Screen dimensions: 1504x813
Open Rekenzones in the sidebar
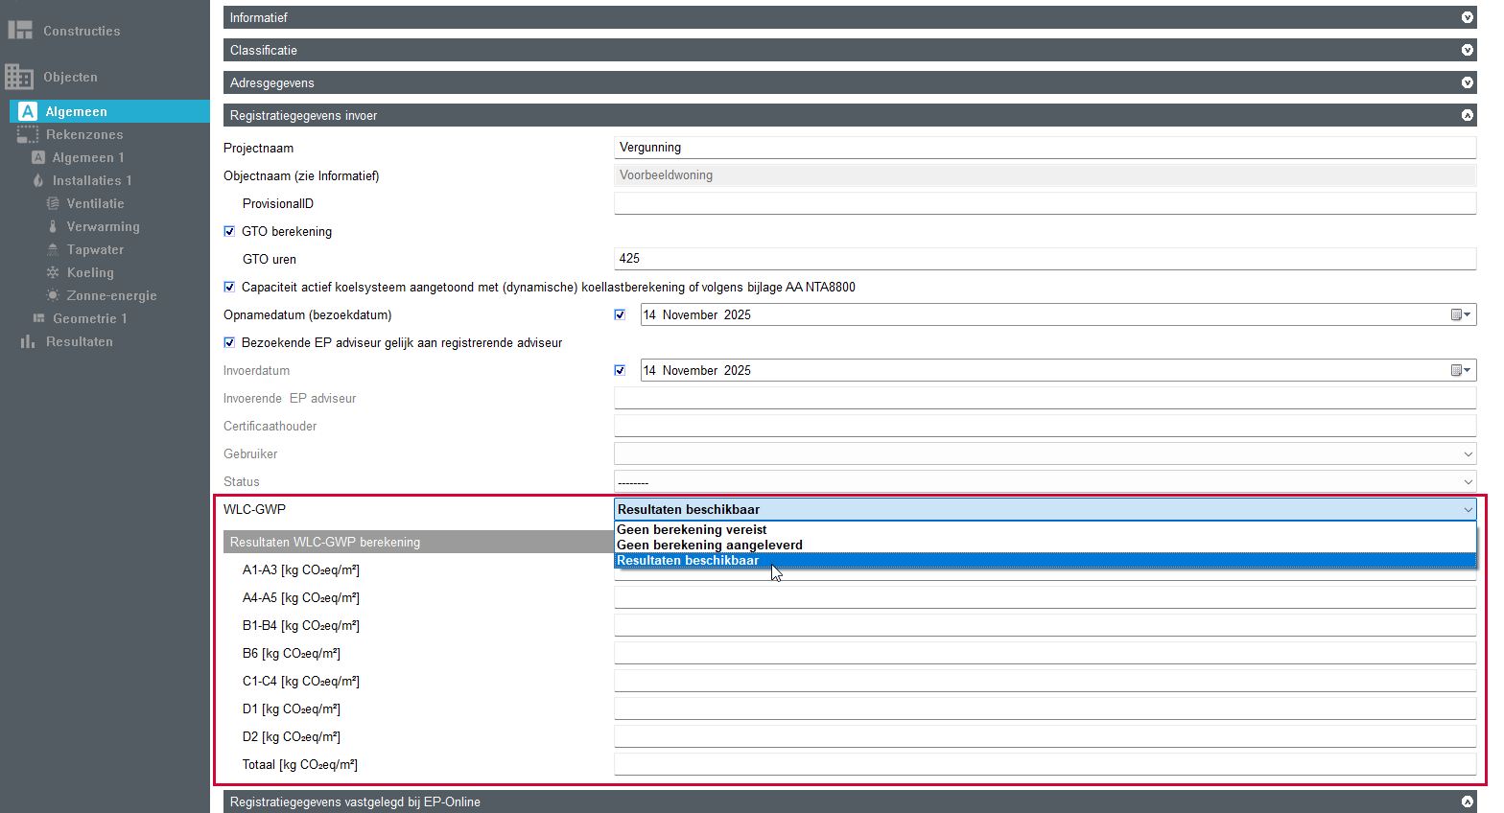tap(84, 134)
